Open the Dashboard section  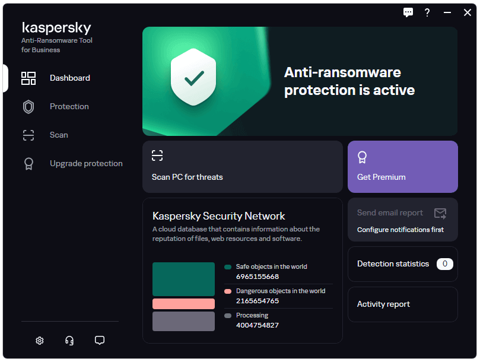click(x=69, y=78)
